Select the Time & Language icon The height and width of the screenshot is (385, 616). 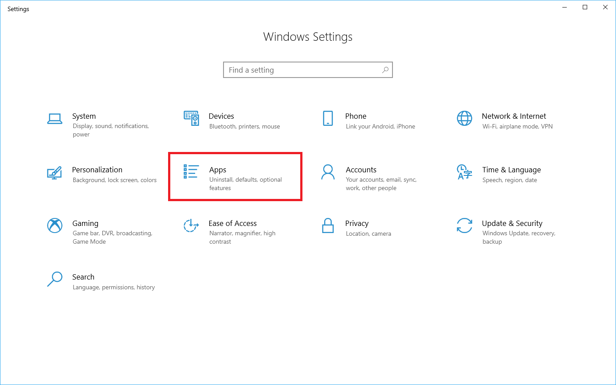coord(464,172)
